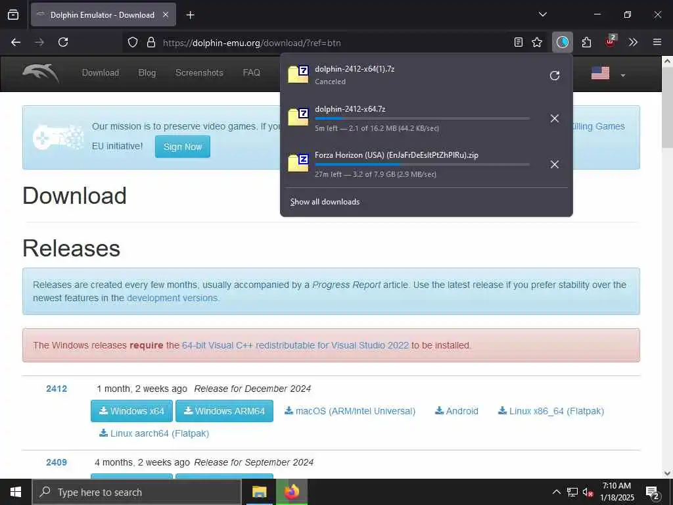Download the 2412 Android build

click(x=456, y=411)
